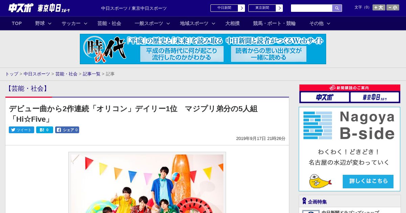Click the 時代 banner advertisement

coord(203,49)
